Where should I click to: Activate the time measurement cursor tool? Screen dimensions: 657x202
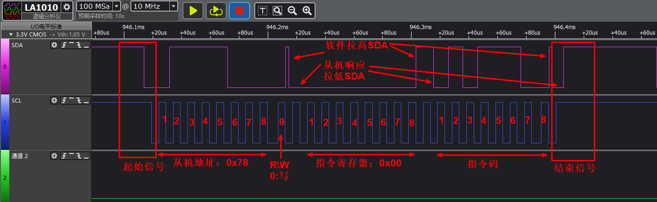[263, 10]
